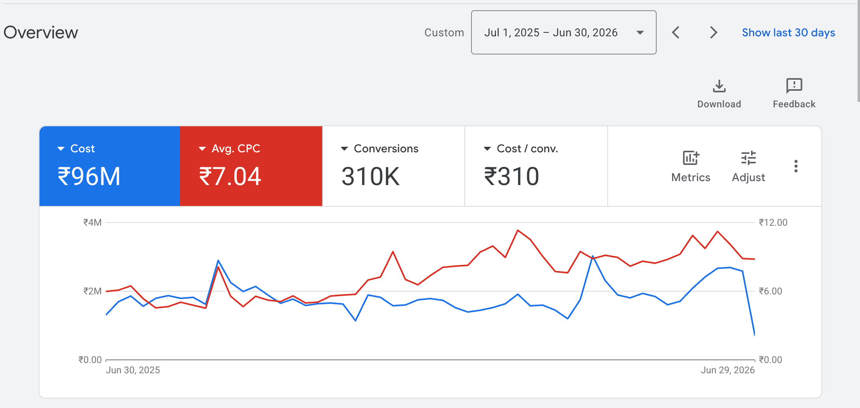Select the ₹7.04 Avg. CPC value
Image resolution: width=860 pixels, height=408 pixels.
tap(230, 176)
